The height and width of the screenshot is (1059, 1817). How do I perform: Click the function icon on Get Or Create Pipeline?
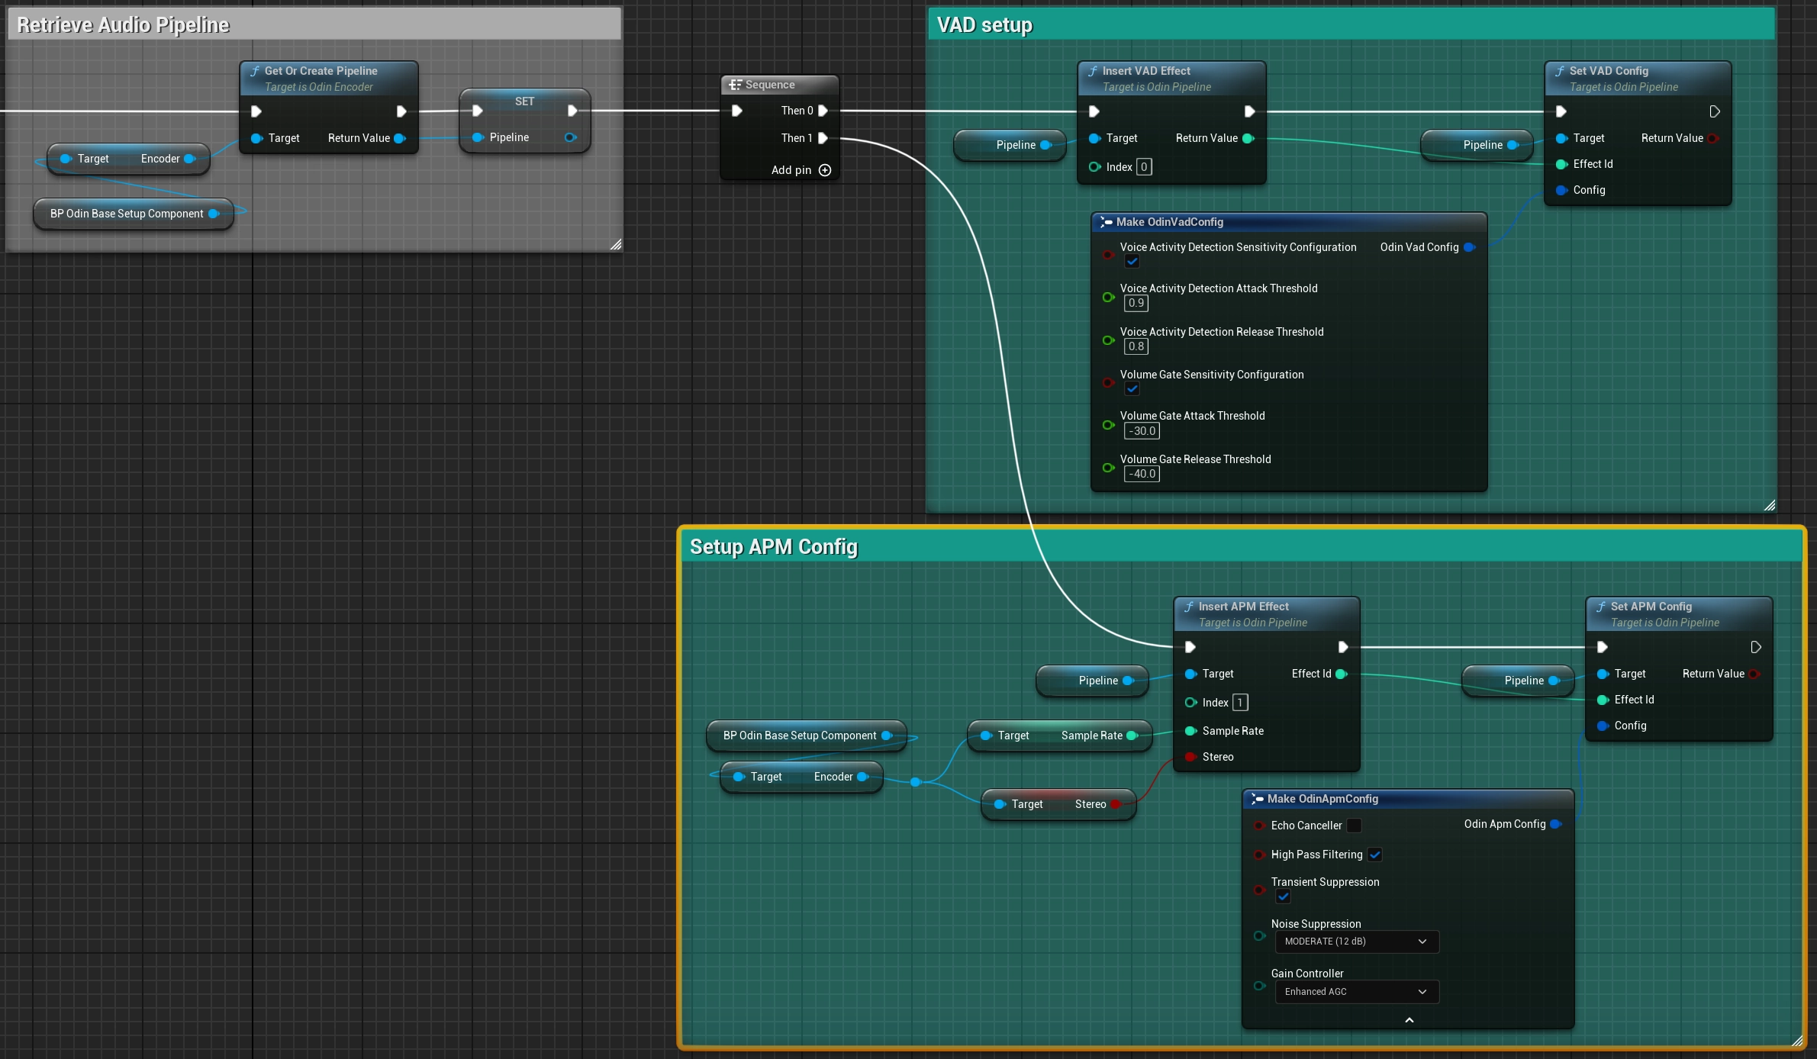coord(255,70)
